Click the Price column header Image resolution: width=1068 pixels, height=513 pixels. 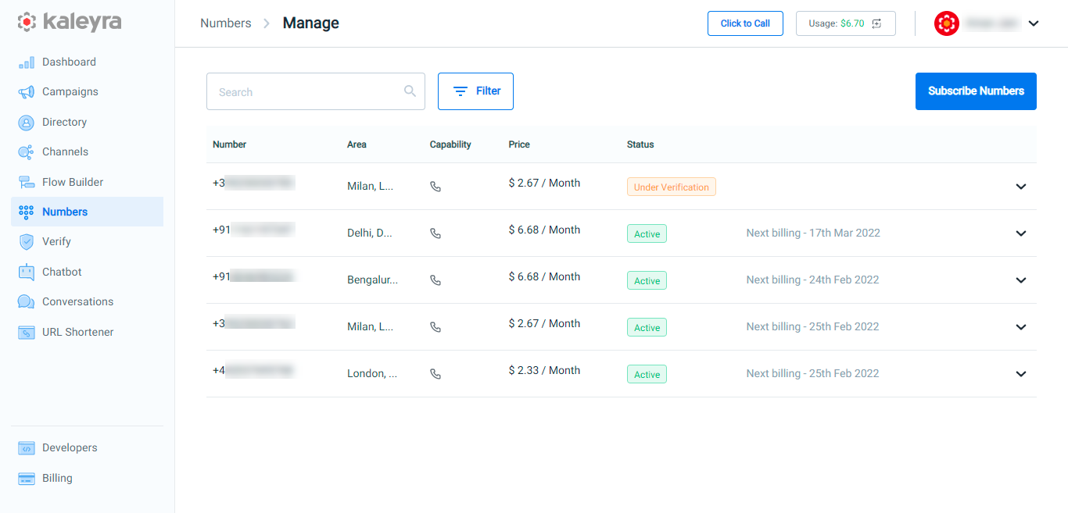coord(519,144)
